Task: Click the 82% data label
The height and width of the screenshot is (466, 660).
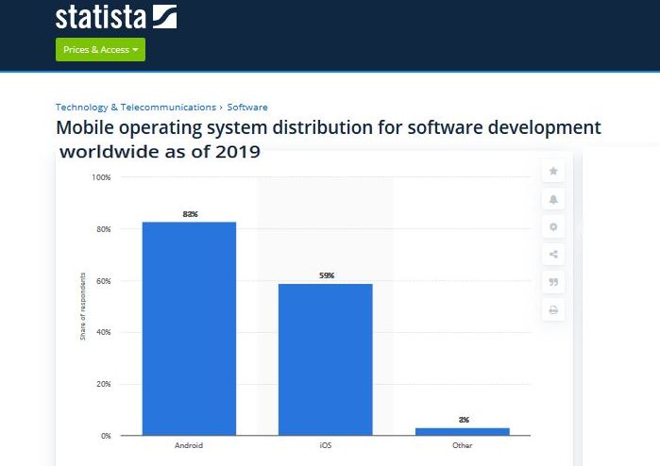Action: [x=190, y=214]
